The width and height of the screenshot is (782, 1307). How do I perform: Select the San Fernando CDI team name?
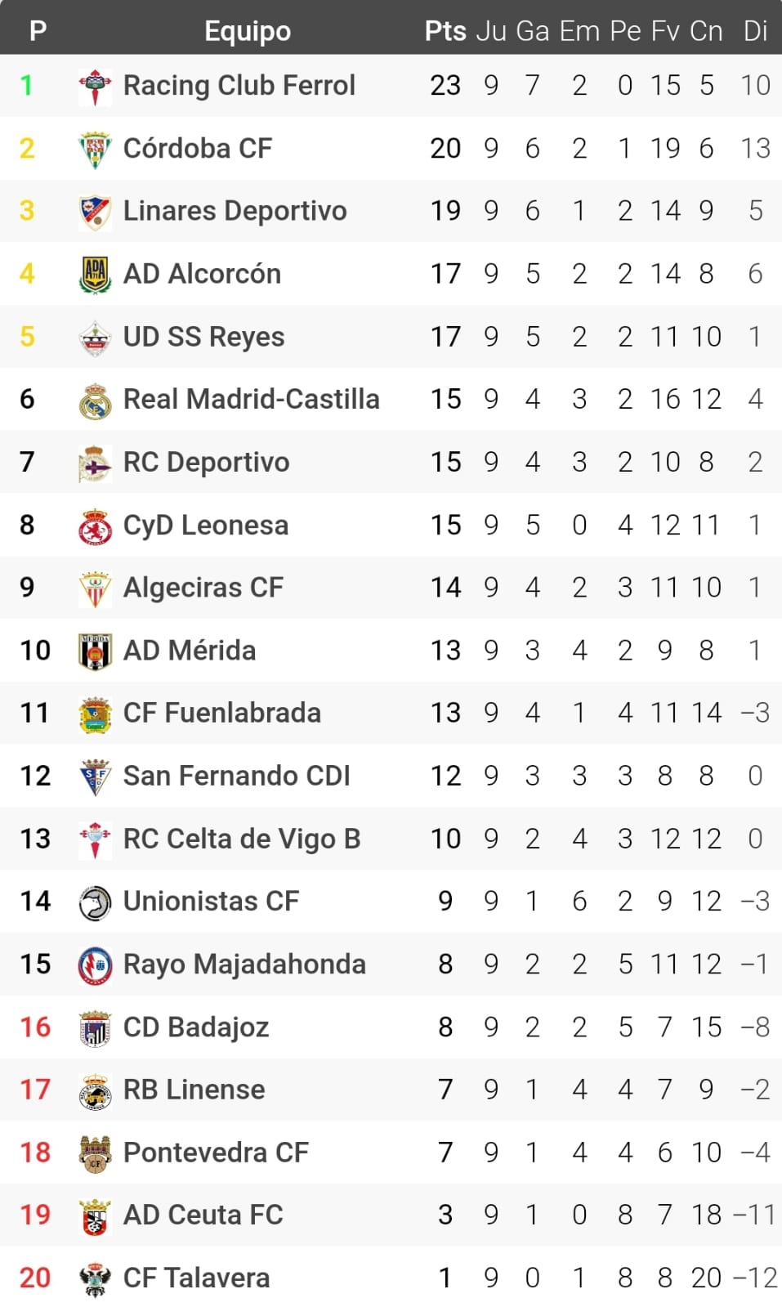click(236, 776)
